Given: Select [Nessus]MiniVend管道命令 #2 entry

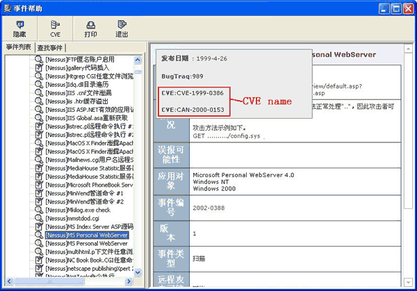Looking at the screenshot, I should coord(88,201).
